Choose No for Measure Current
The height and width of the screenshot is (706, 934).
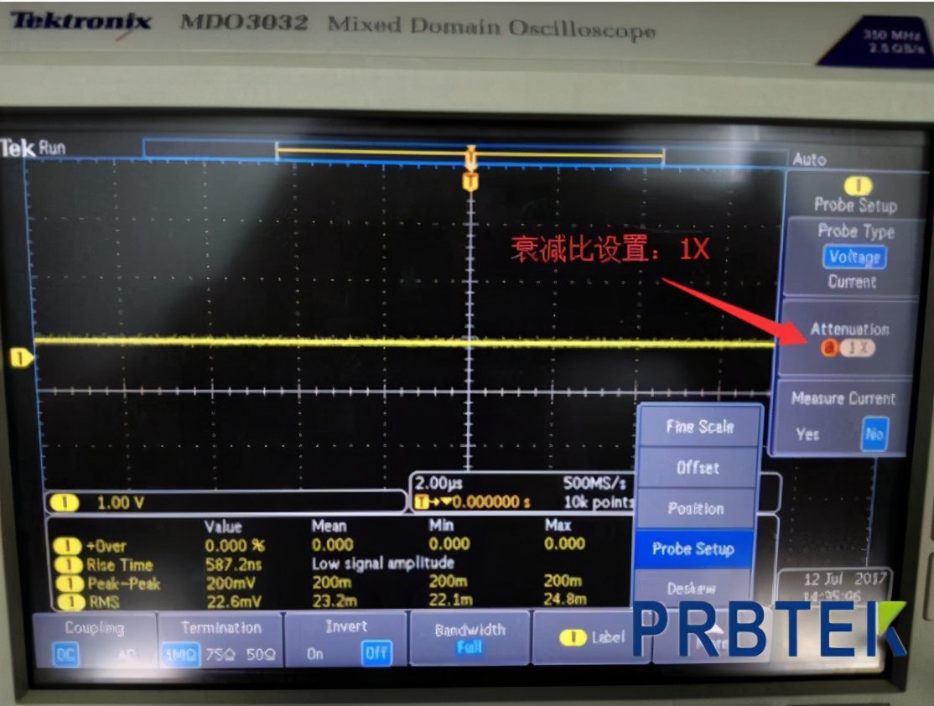(x=874, y=433)
